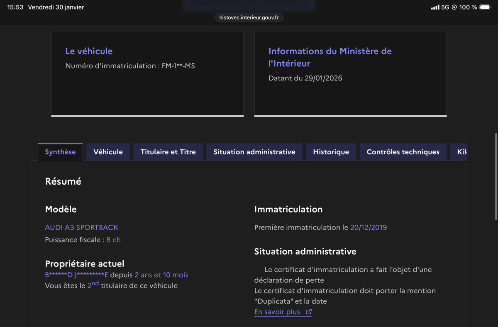Switch to the Titulaire et Titre tab

click(x=168, y=152)
